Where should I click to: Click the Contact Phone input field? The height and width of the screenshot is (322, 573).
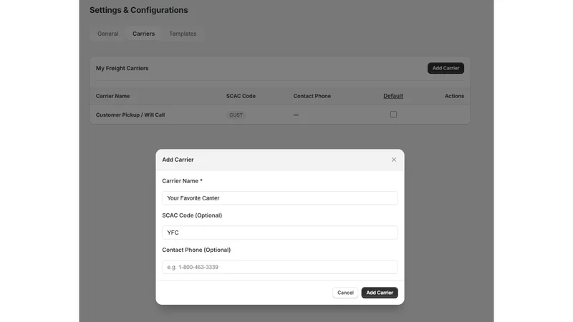280,267
